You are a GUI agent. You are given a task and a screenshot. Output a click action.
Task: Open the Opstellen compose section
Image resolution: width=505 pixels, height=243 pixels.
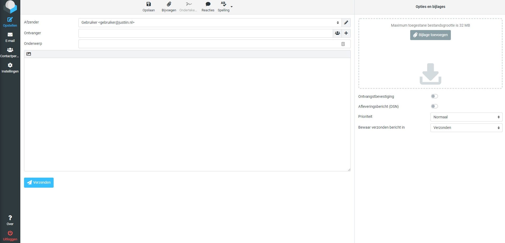tap(10, 22)
